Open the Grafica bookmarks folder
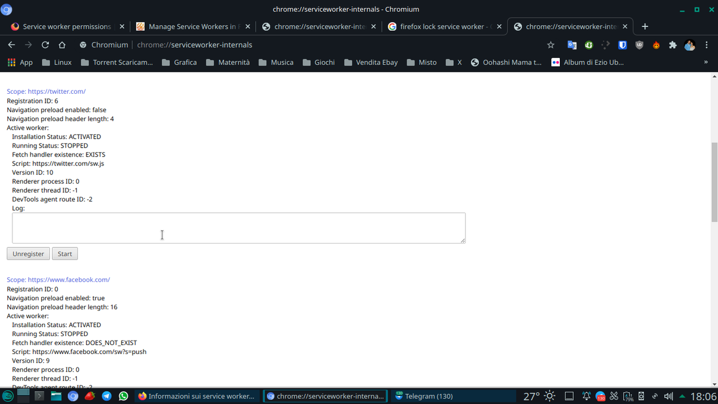The width and height of the screenshot is (718, 404). point(179,62)
